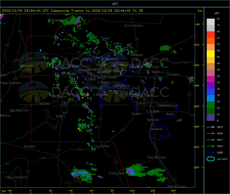Click the cyan 'current' ellipse symbol

click(x=211, y=159)
